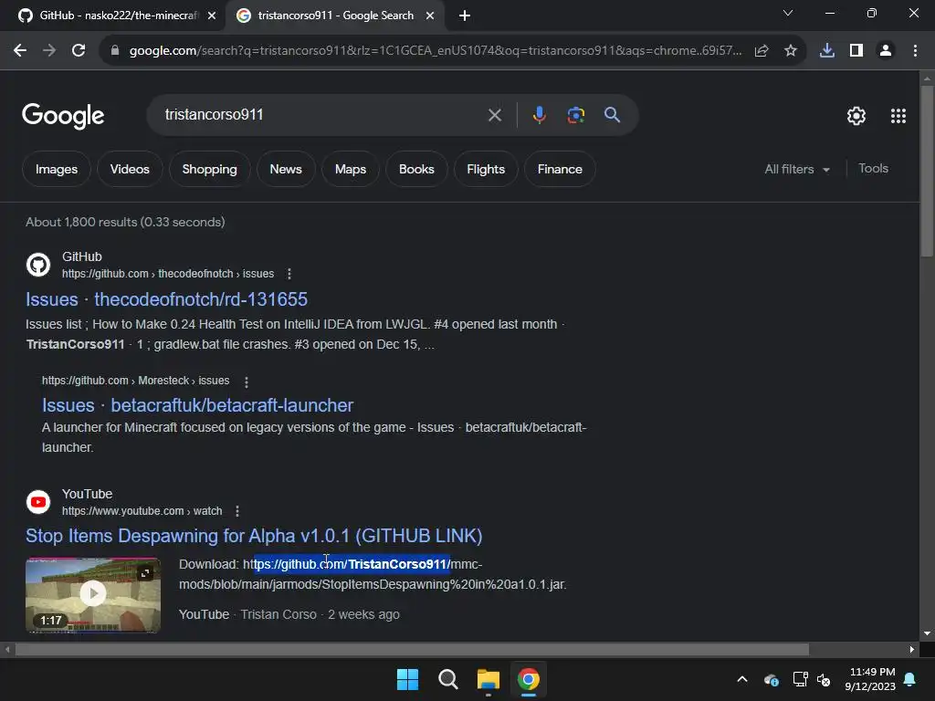Open the clock showing 11:49 PM

(870, 679)
